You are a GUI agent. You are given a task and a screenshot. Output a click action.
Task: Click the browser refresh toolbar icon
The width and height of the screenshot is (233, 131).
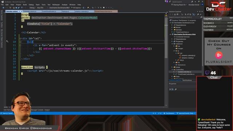coord(83,8)
